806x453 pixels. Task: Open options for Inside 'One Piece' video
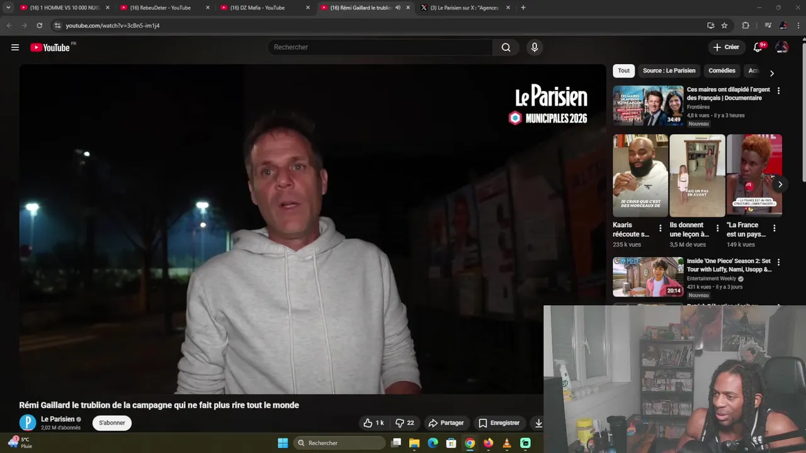pos(778,262)
